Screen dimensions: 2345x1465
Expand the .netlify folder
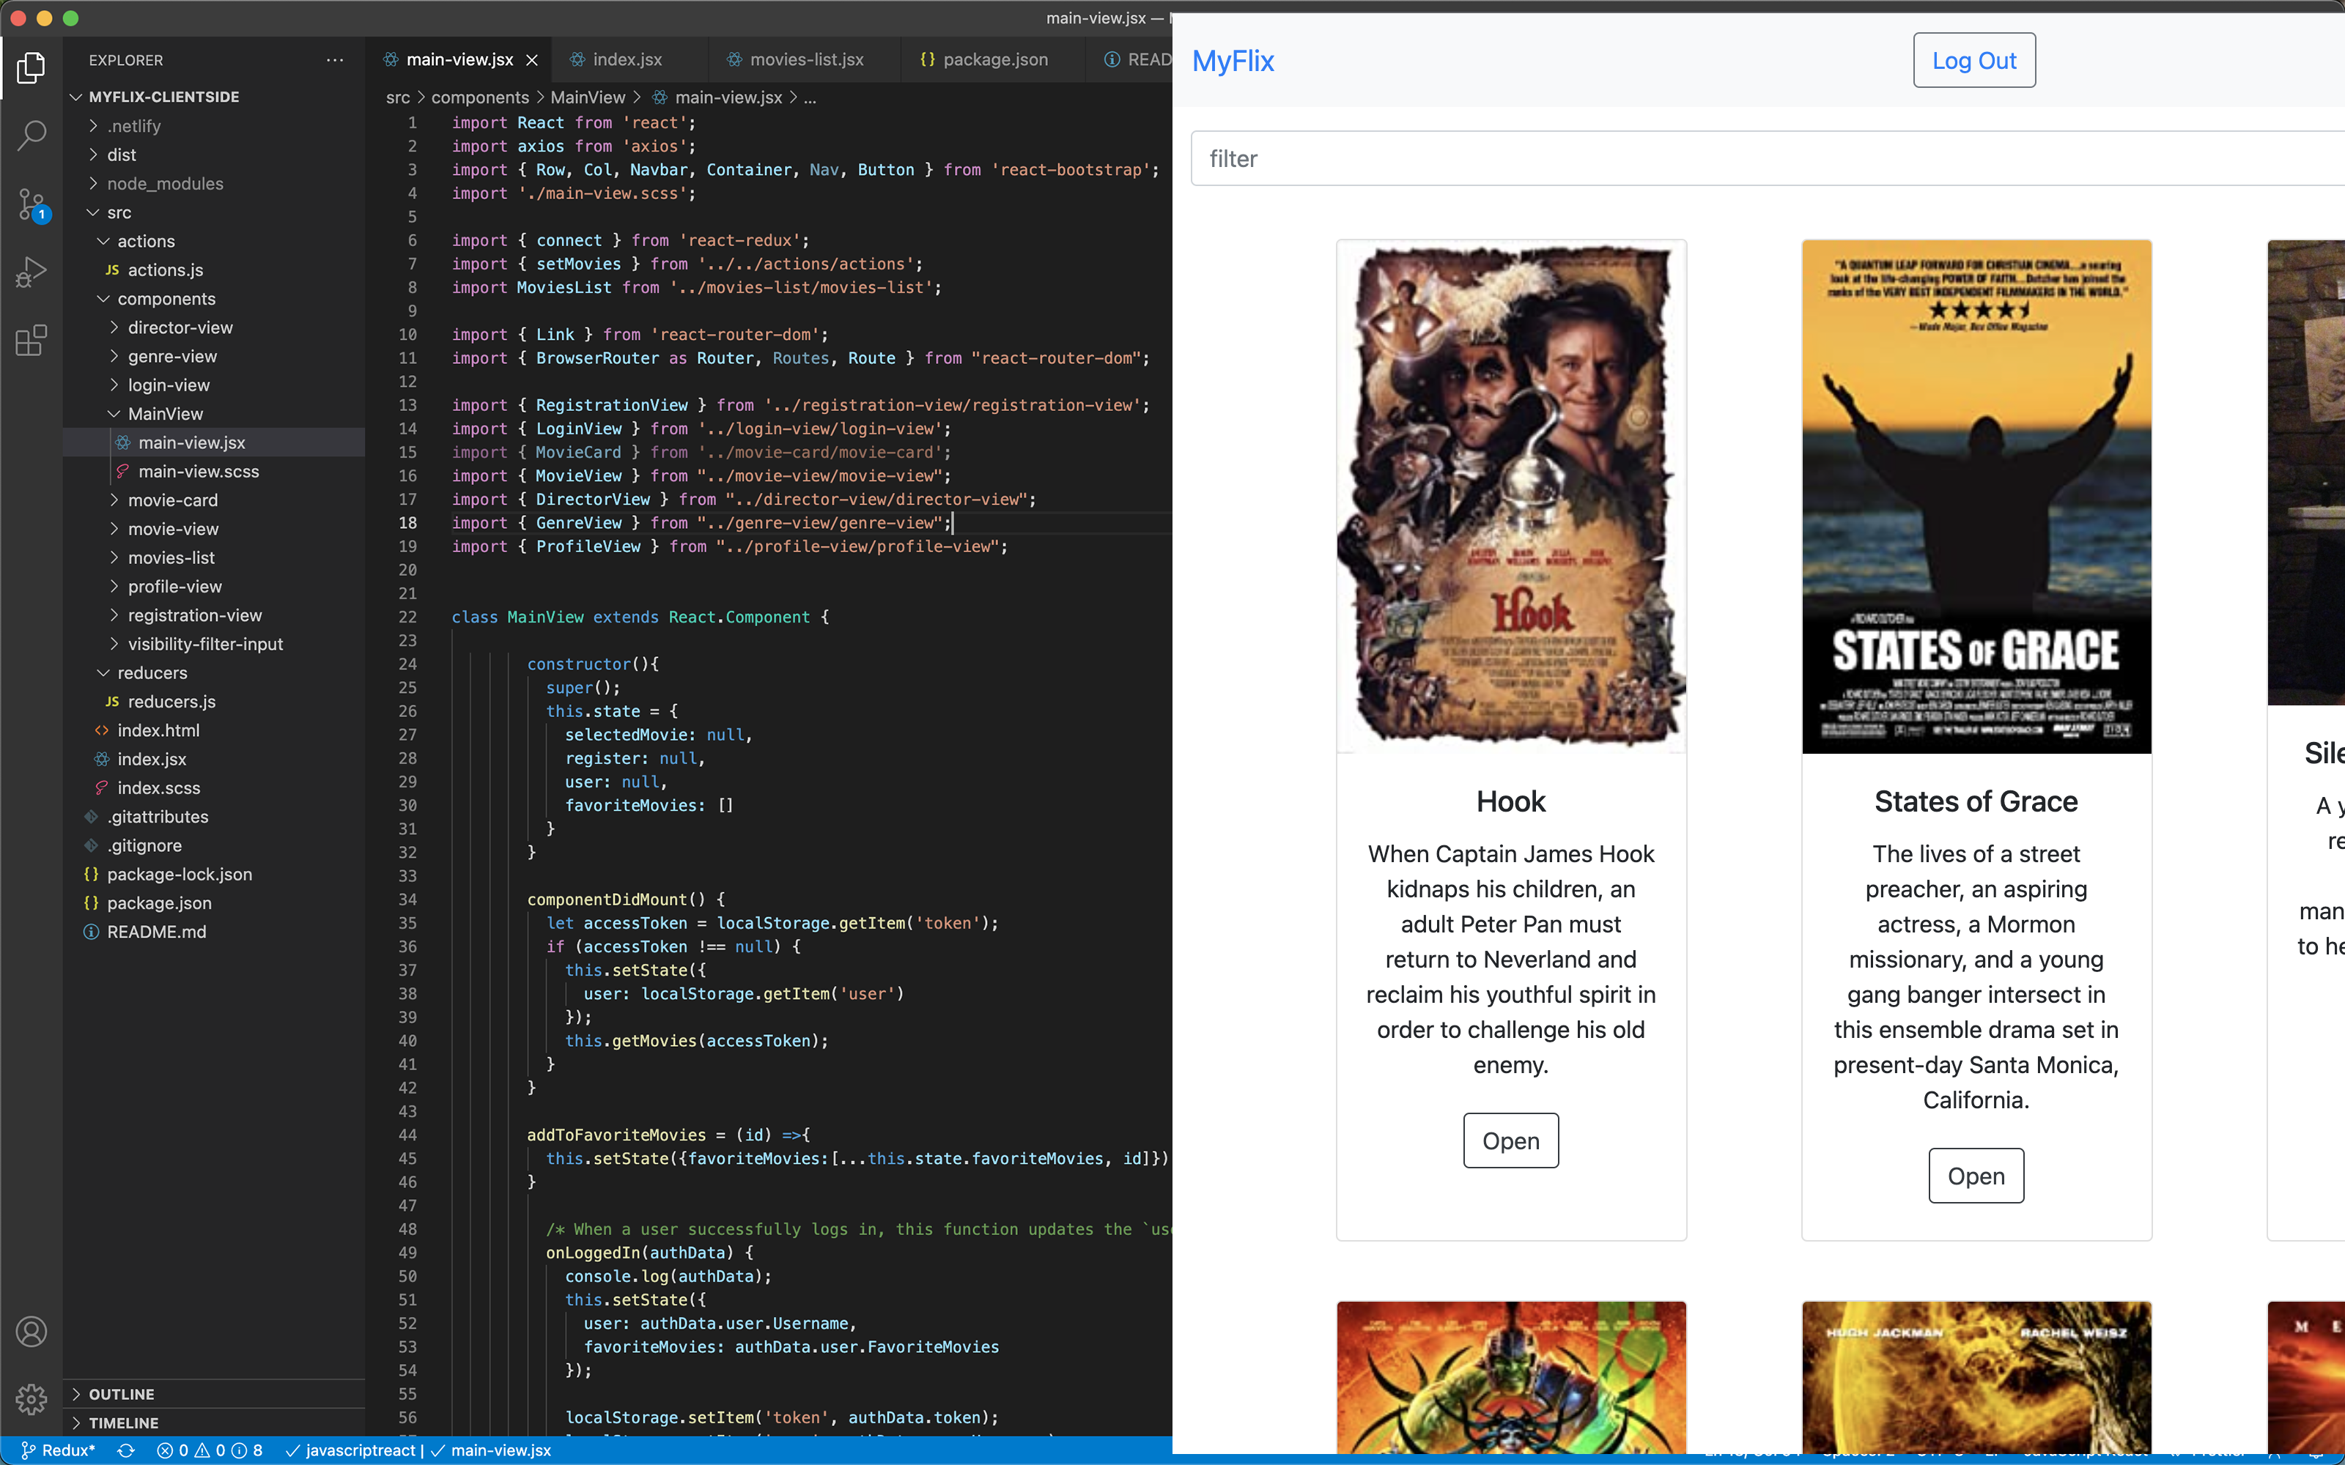point(93,126)
